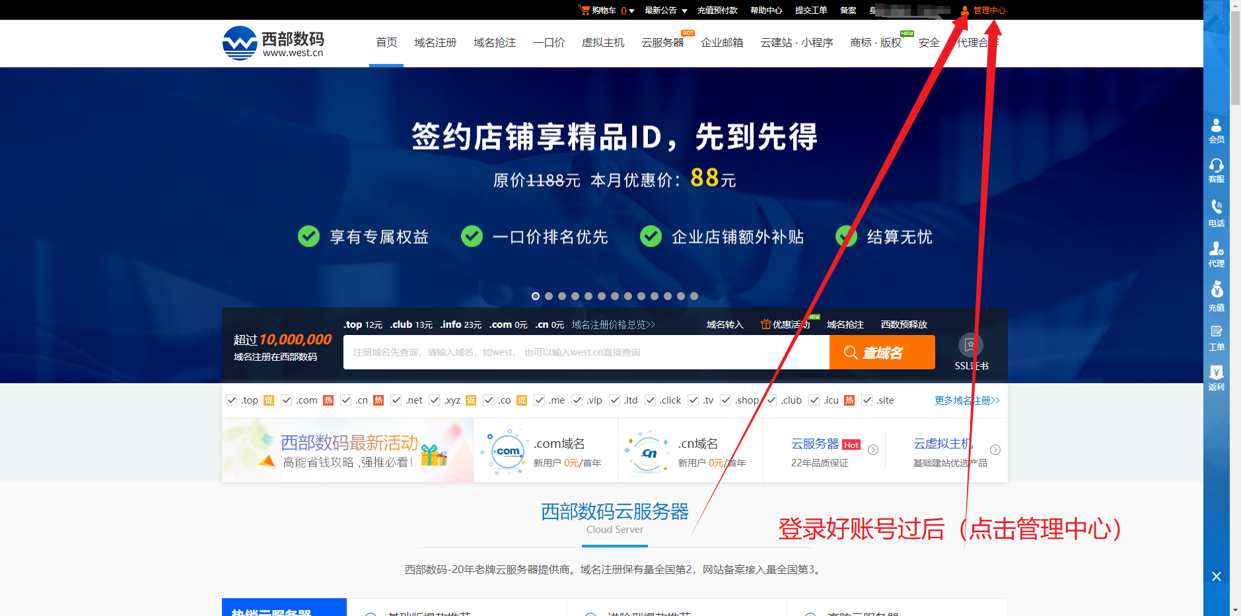1241x616 pixels.
Task: Toggle the .xyz domain checkbox
Action: [x=435, y=400]
